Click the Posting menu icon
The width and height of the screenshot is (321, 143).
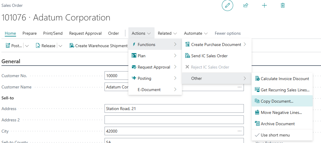point(134,78)
